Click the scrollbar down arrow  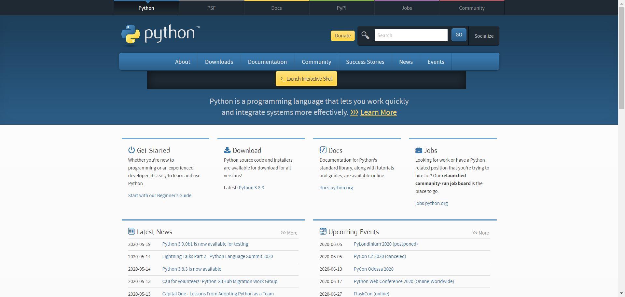pos(622,294)
